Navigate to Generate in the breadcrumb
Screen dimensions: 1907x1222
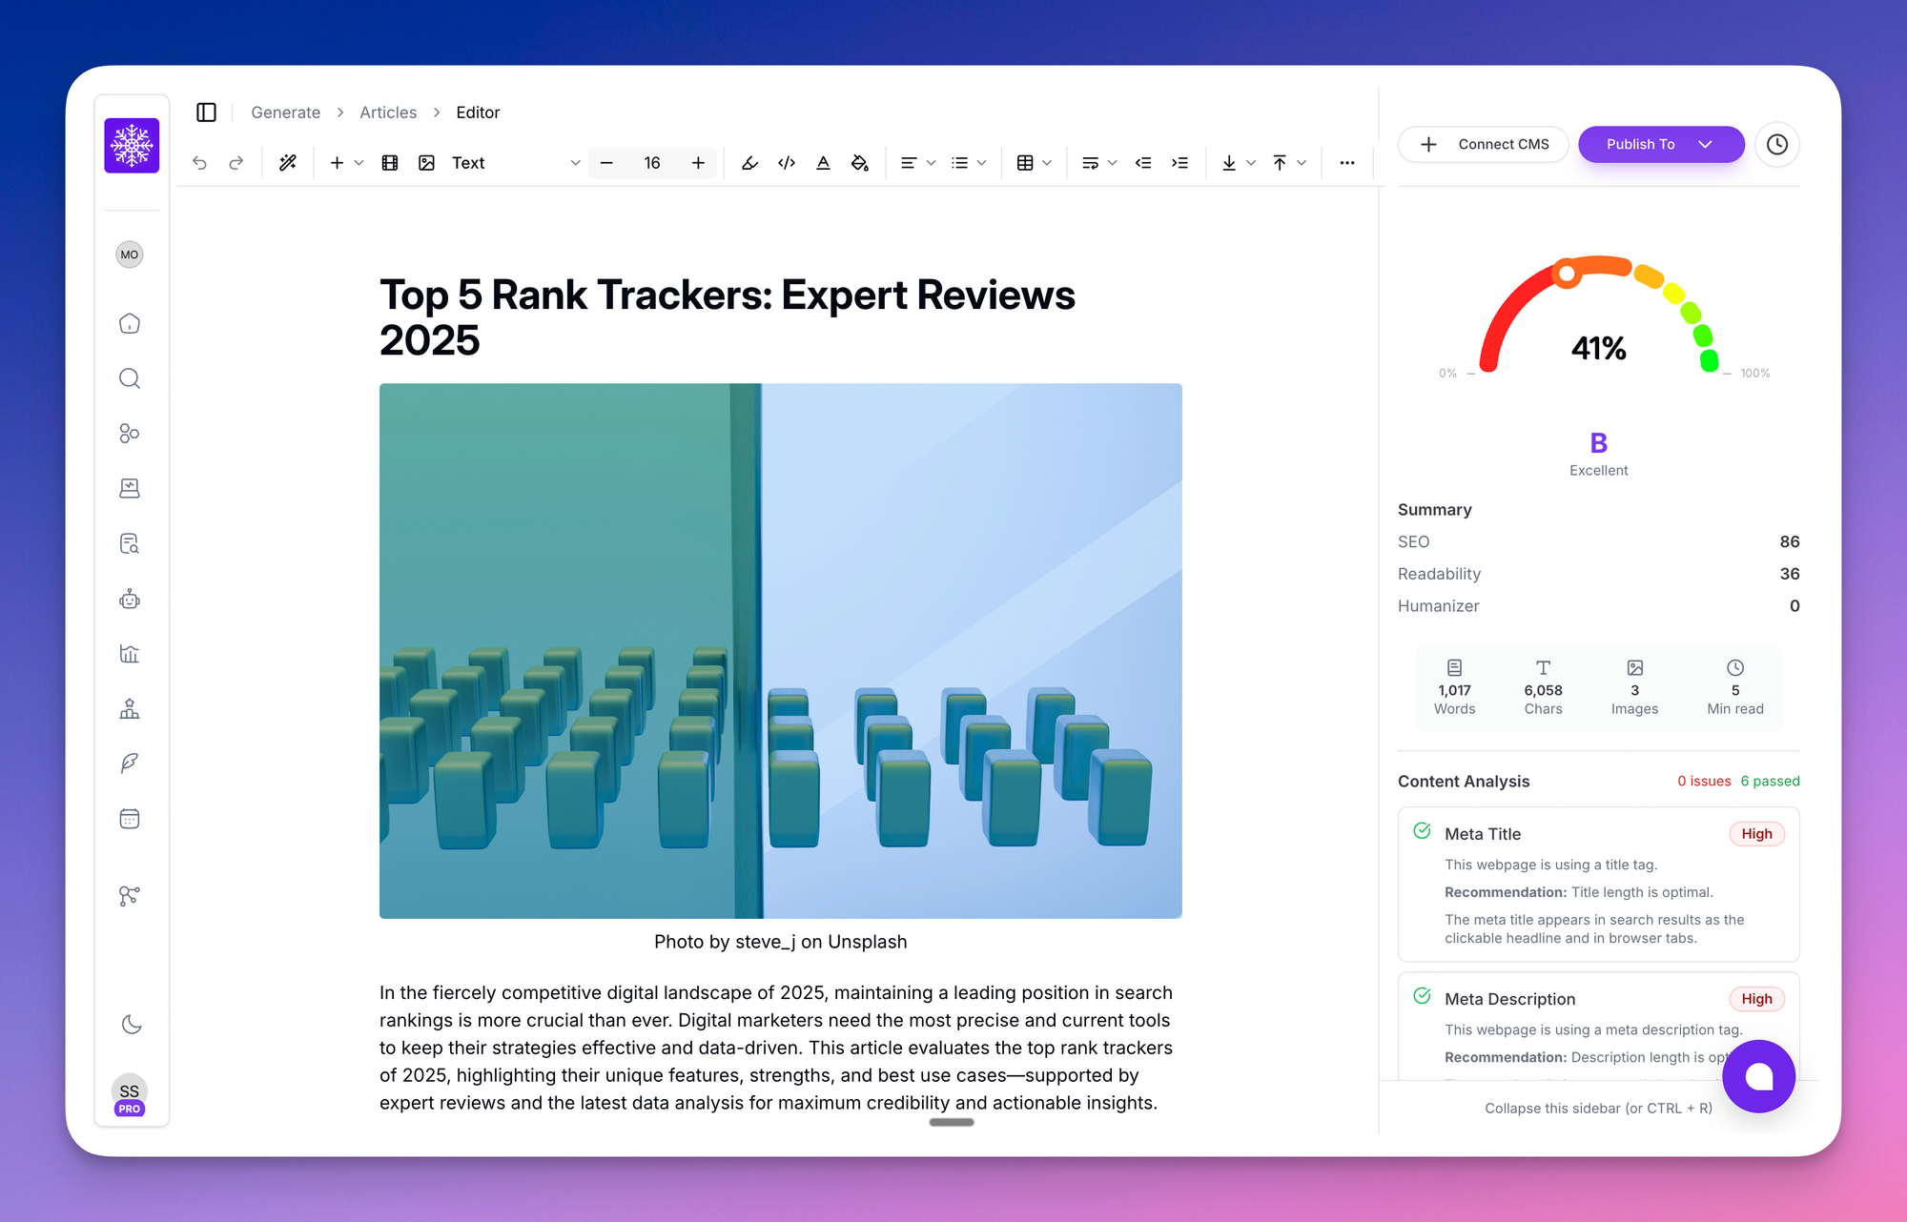click(285, 112)
